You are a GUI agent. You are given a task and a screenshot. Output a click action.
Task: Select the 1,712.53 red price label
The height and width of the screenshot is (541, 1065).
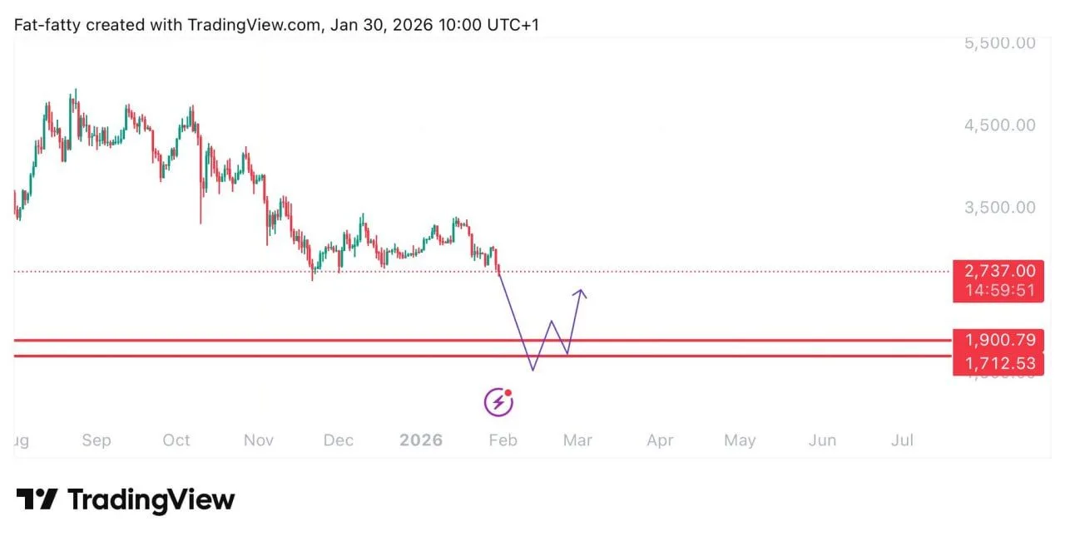coord(999,363)
